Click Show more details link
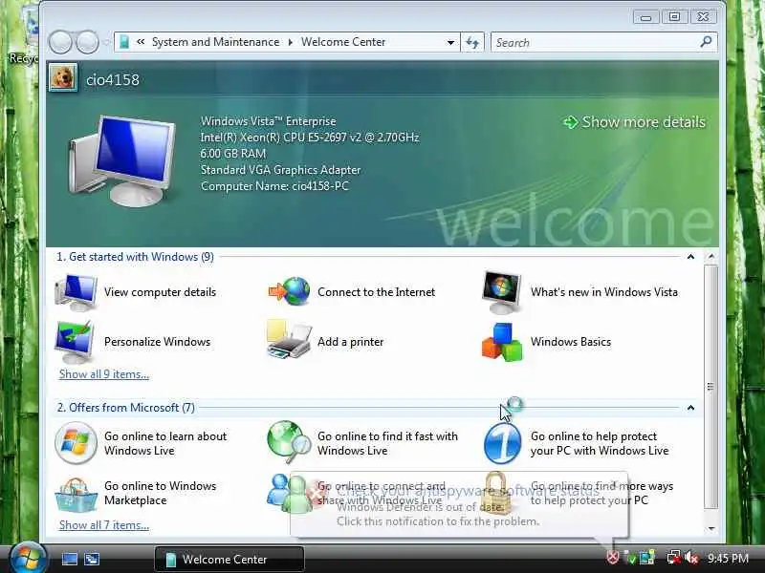The height and width of the screenshot is (573, 765). [635, 122]
